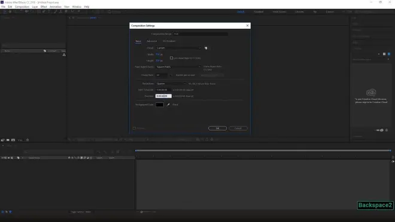Image resolution: width=395 pixels, height=222 pixels.
Task: Open Pixel Aspect Ratio dropdown
Action: point(178,67)
